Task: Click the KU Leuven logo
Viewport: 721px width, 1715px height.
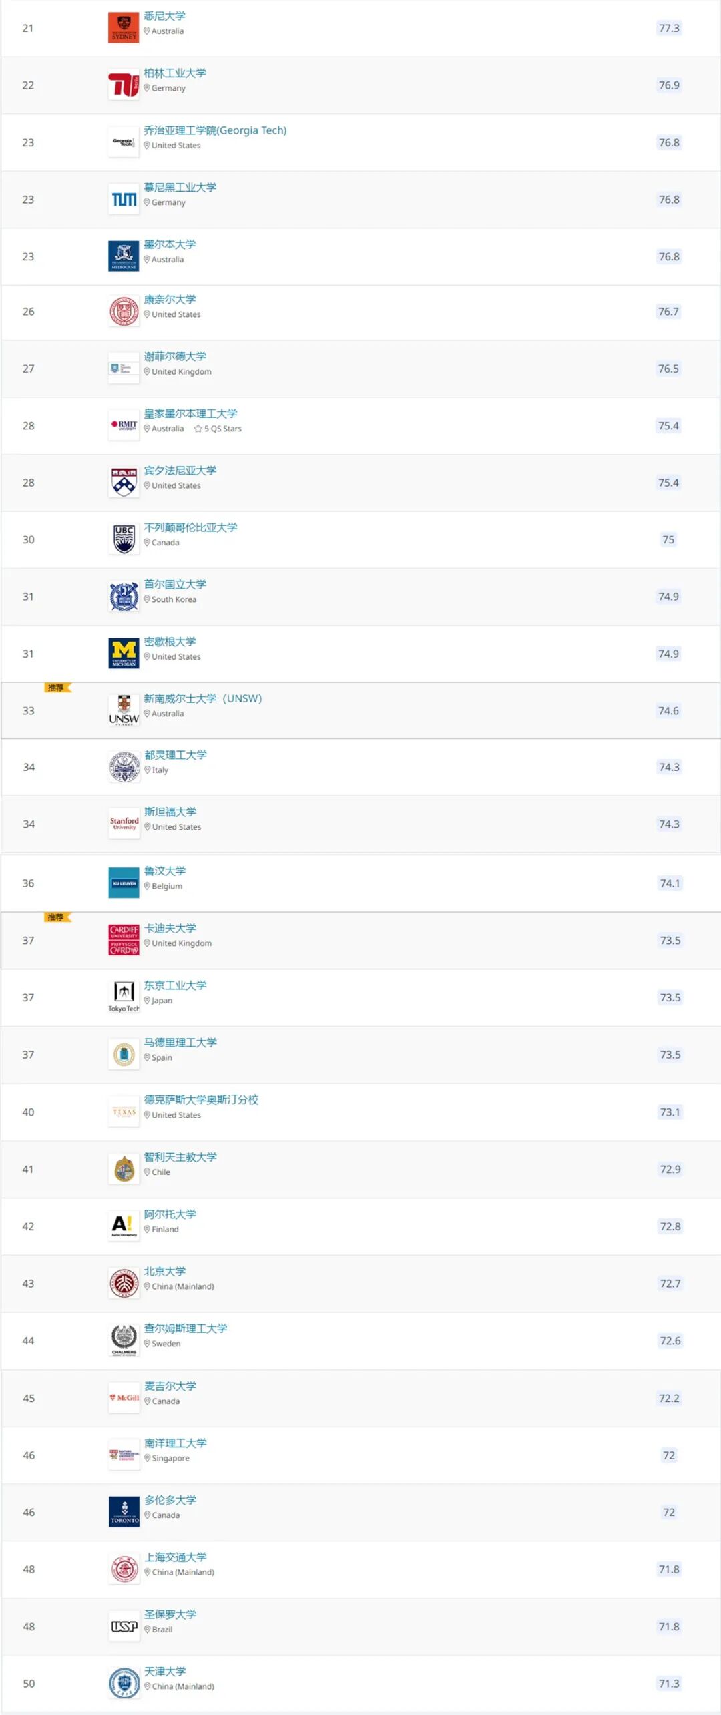Action: (124, 883)
